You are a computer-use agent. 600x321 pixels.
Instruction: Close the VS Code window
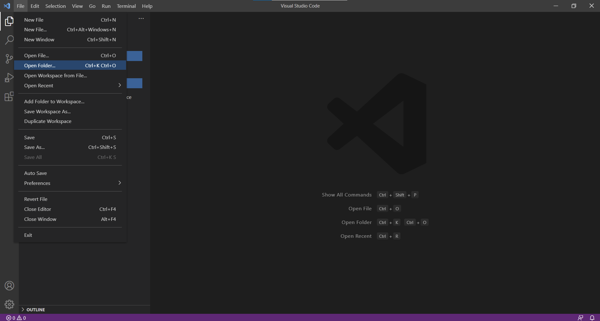tap(591, 6)
